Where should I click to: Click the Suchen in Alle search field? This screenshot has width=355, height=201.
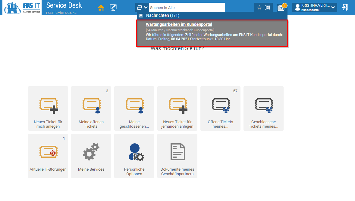(187, 8)
